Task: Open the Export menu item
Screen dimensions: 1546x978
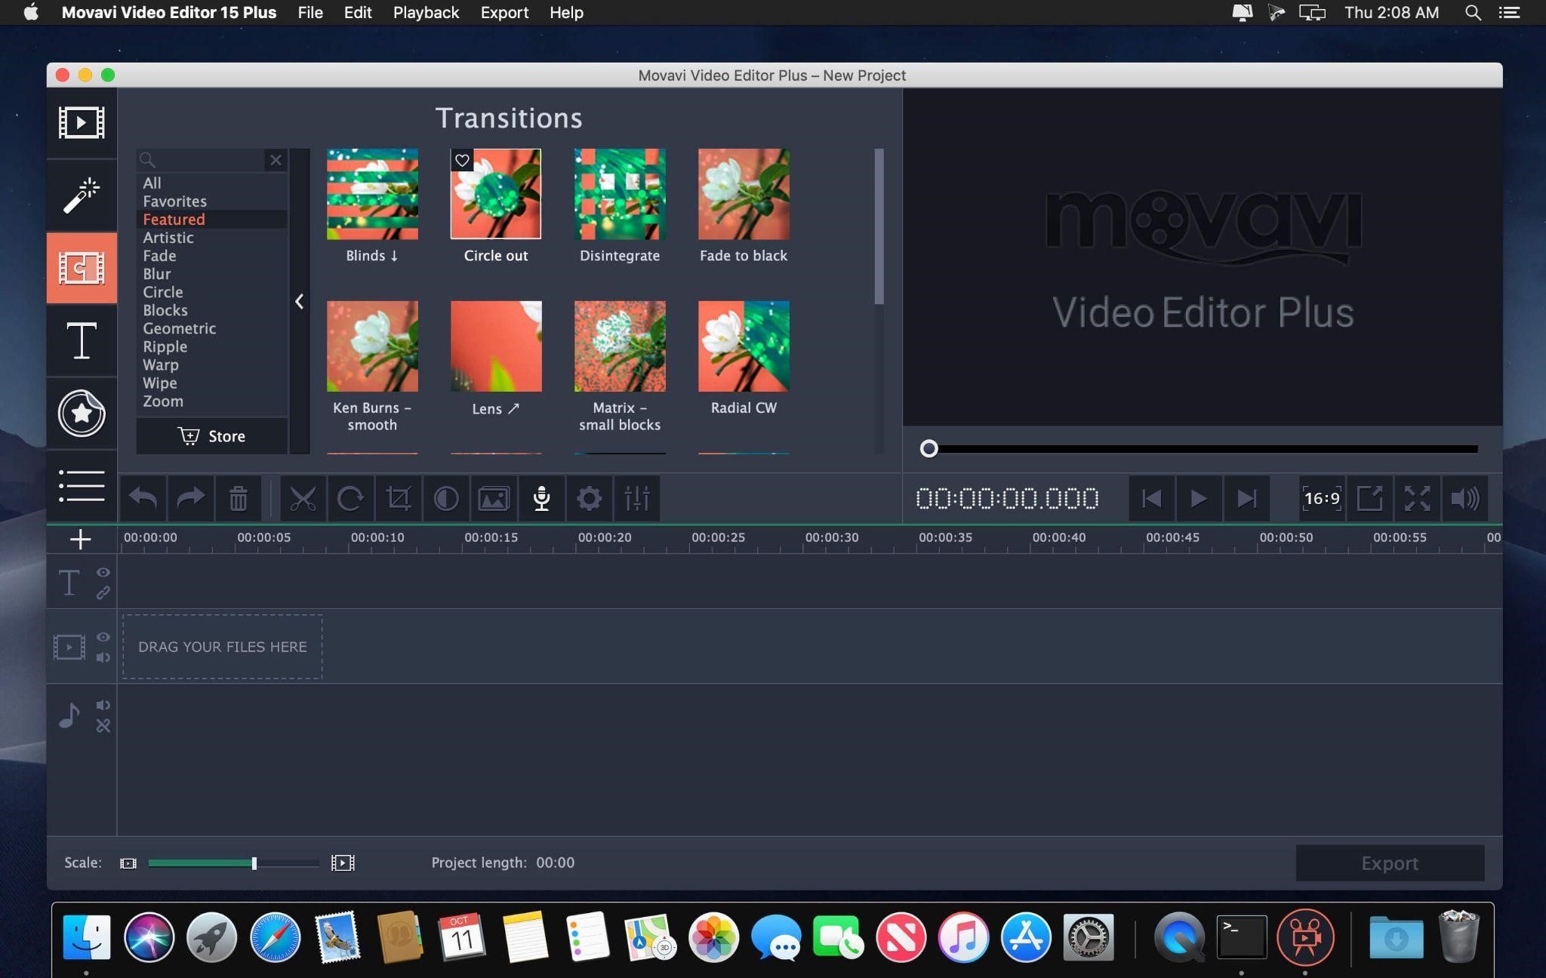Action: (x=504, y=12)
